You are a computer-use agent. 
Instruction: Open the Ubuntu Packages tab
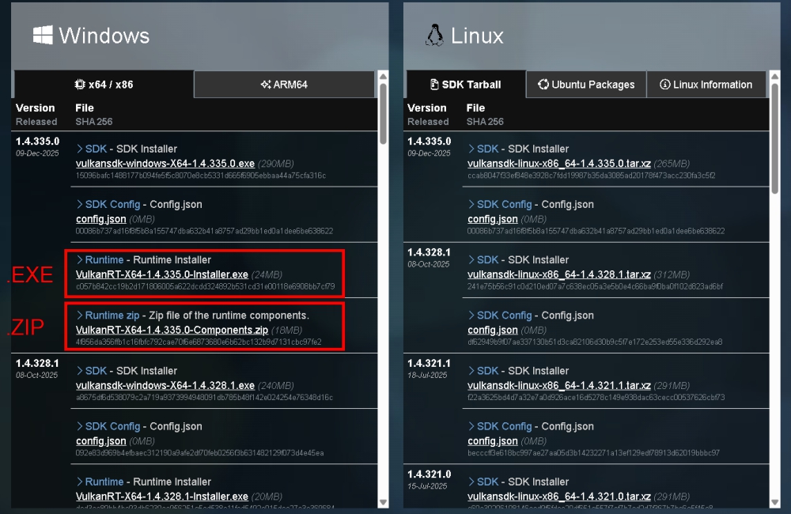point(586,85)
